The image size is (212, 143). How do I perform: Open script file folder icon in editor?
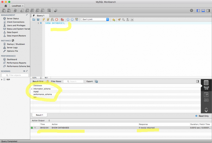click(x=34, y=19)
